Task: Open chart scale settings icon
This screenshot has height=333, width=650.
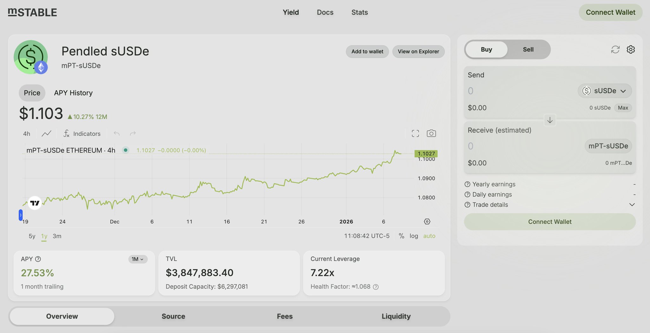Action: tap(427, 221)
